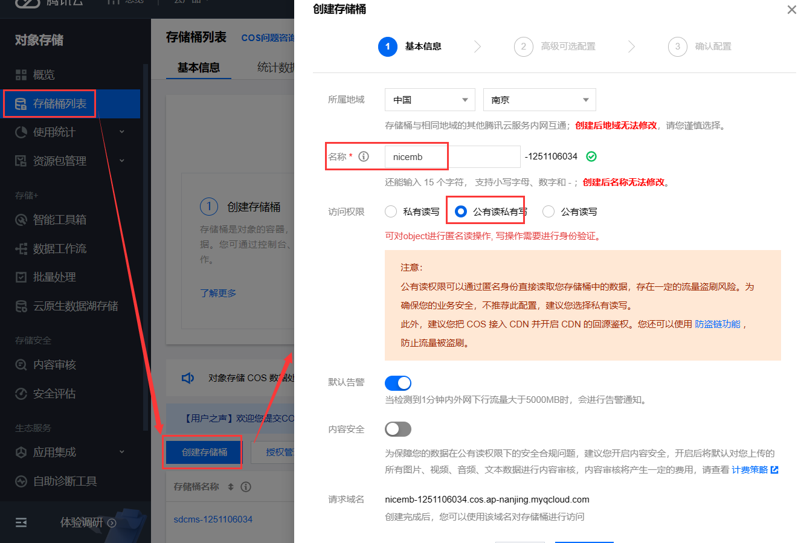Open the 南京 region dropdown
The height and width of the screenshot is (543, 801).
coord(539,100)
